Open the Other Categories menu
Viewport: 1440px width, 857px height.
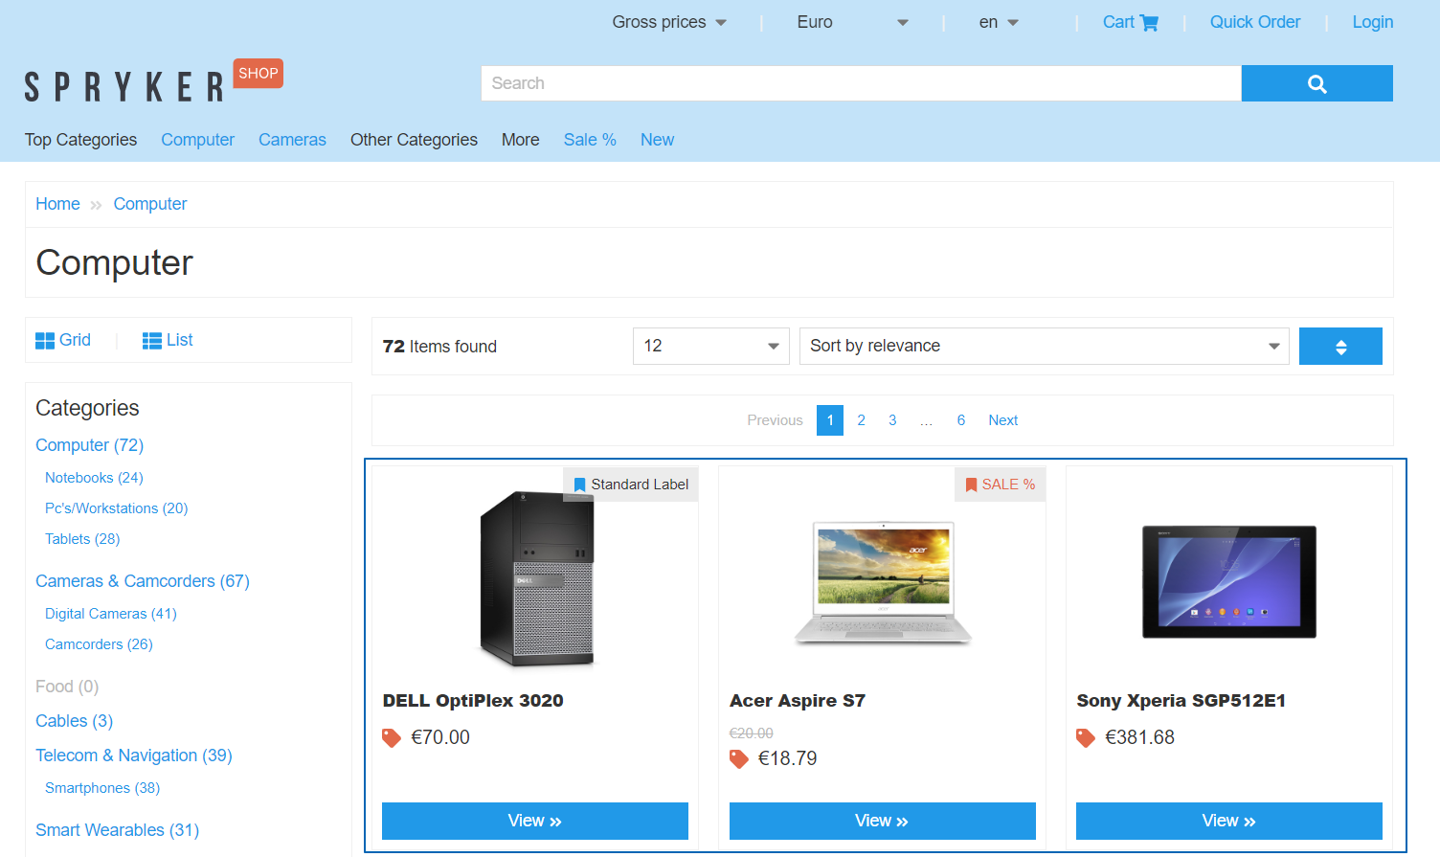[414, 140]
